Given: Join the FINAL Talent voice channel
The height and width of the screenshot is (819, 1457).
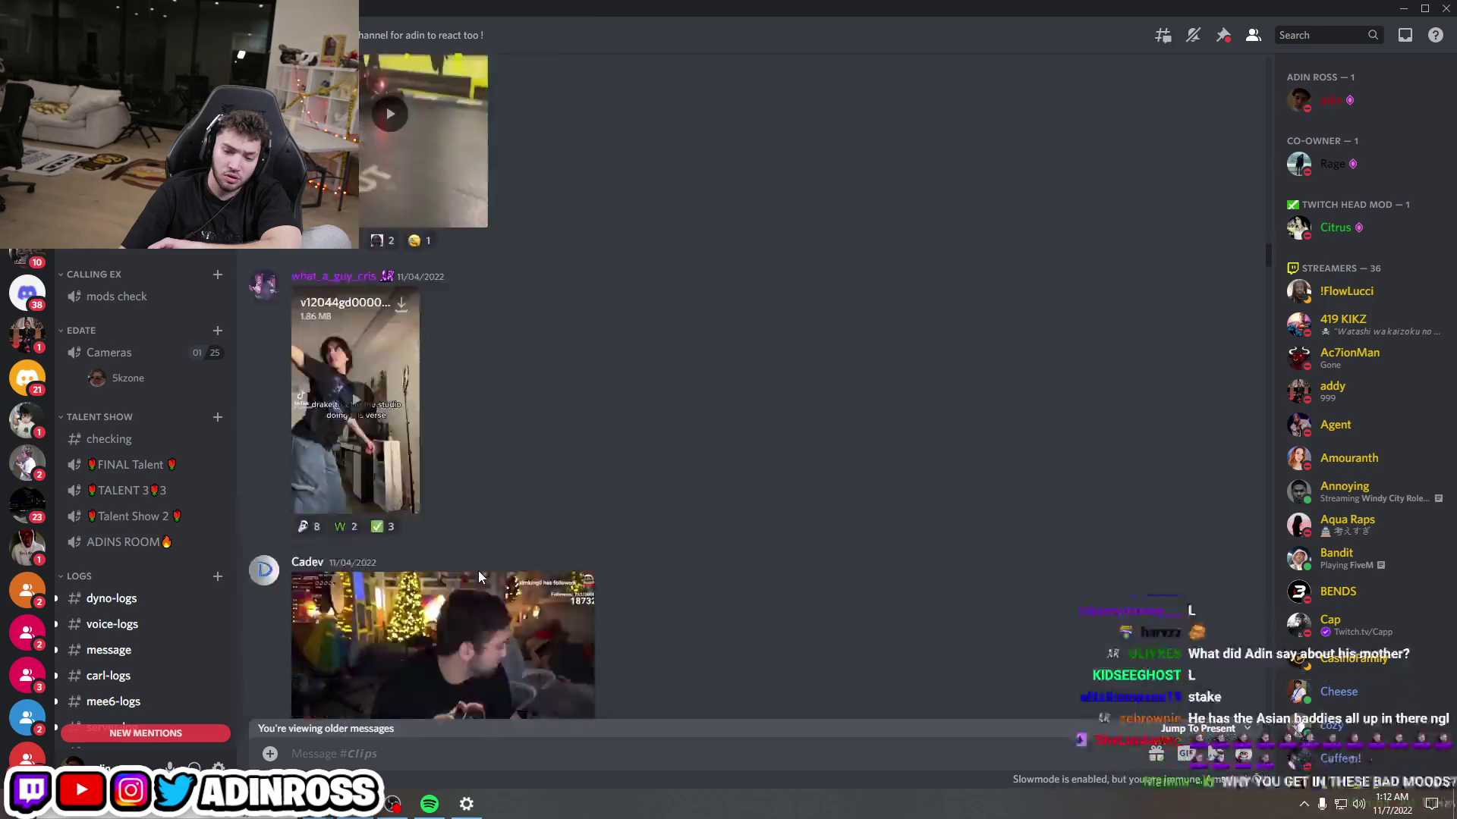Looking at the screenshot, I should (146, 465).
